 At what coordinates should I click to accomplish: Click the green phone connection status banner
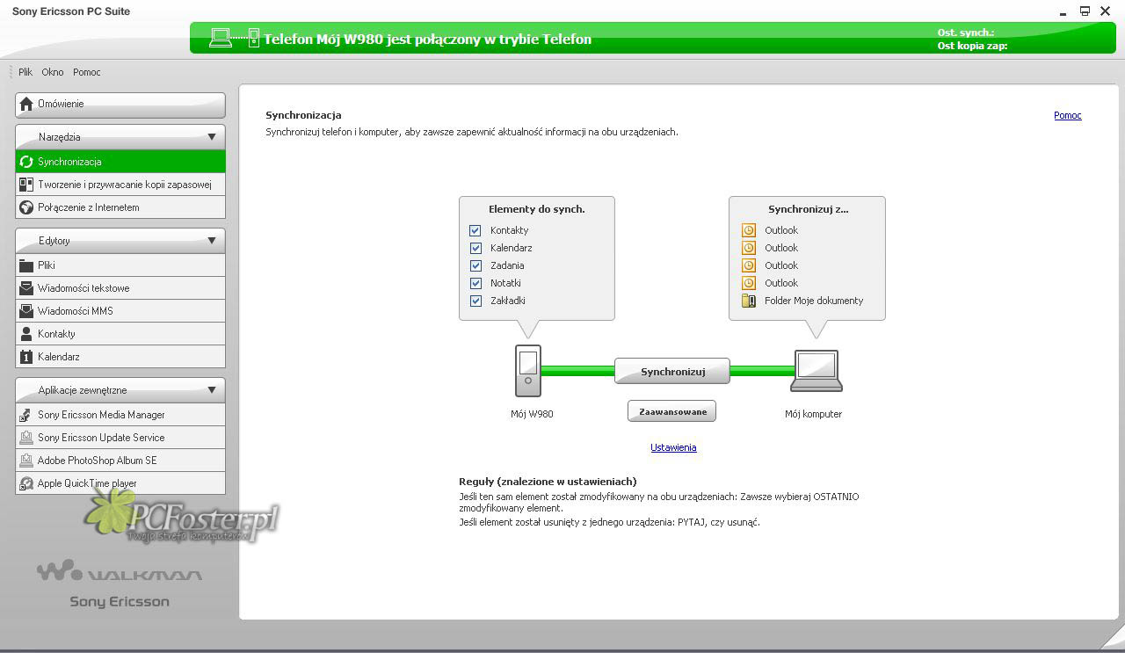click(x=653, y=38)
